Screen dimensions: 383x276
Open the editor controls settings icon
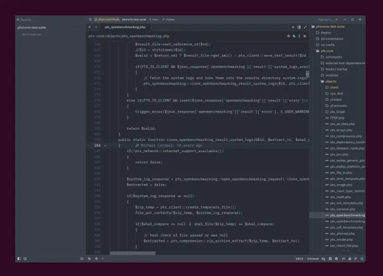[x=305, y=36]
